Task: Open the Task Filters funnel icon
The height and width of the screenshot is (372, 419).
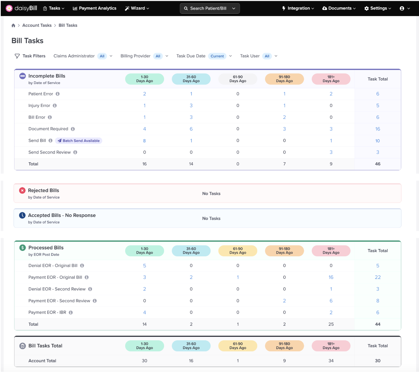Action: [x=17, y=56]
